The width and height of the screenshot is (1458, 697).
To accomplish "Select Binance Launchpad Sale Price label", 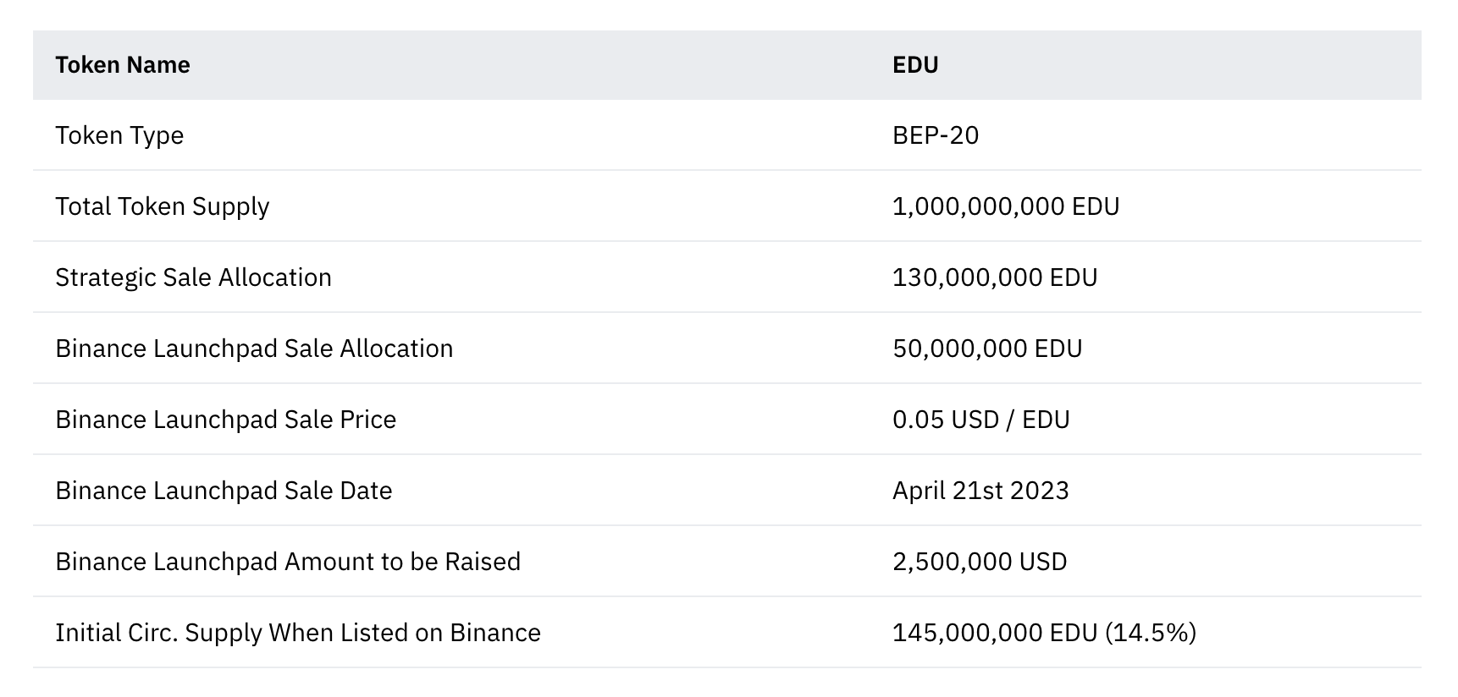I will (225, 420).
